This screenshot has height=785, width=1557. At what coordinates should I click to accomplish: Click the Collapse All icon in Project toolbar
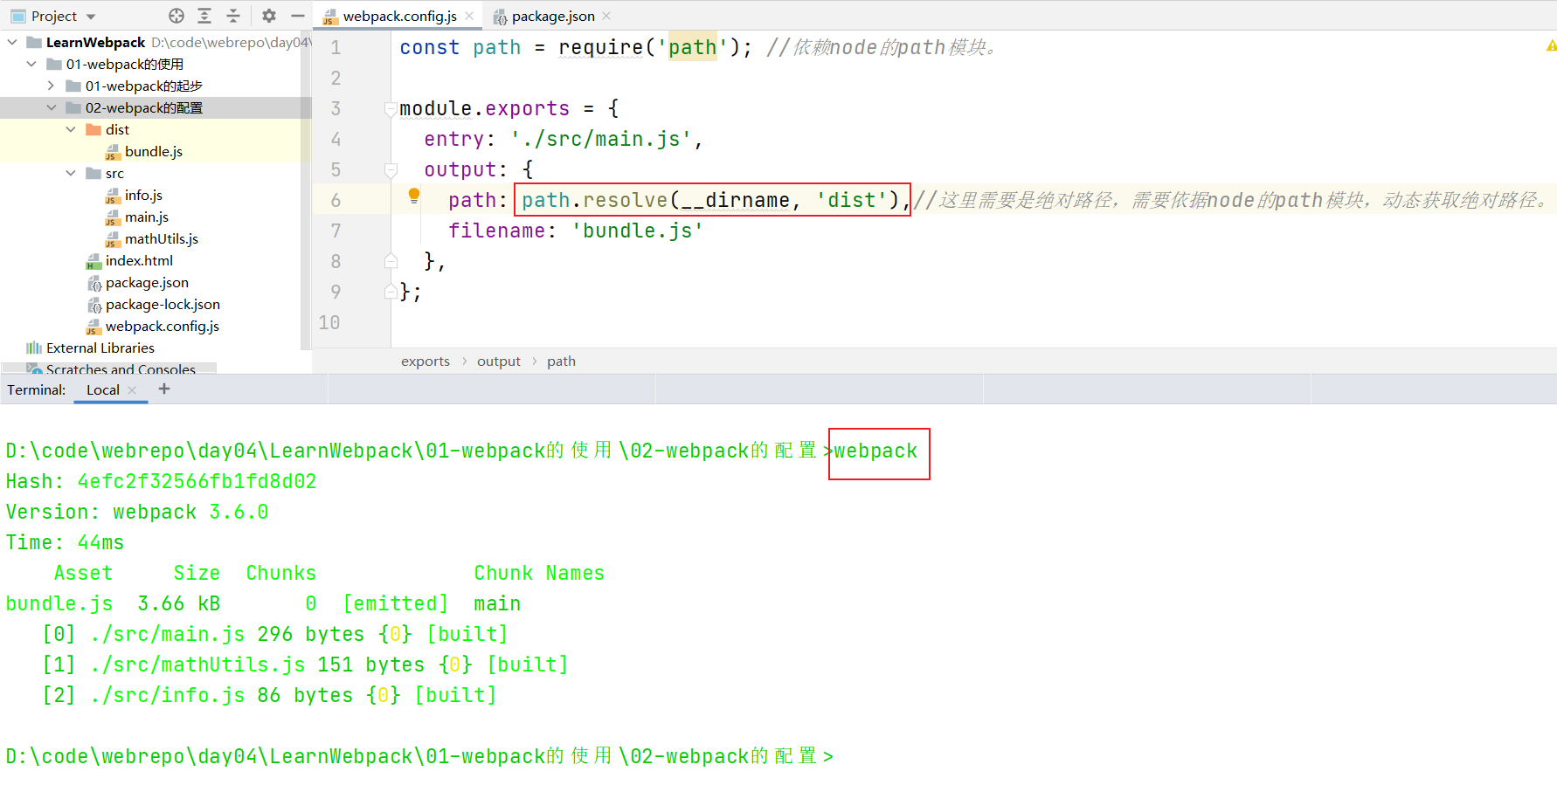(x=233, y=16)
